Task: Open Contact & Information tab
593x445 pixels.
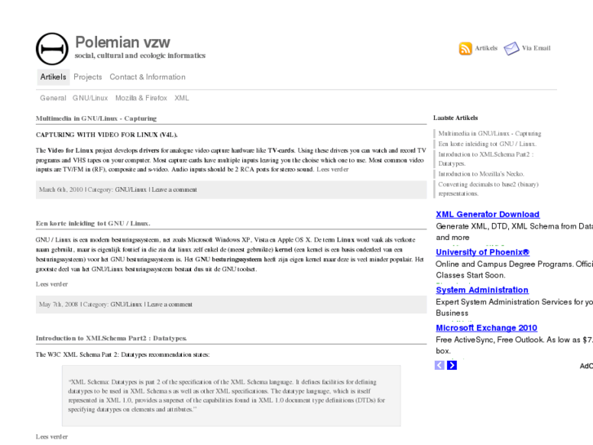Action: (148, 77)
